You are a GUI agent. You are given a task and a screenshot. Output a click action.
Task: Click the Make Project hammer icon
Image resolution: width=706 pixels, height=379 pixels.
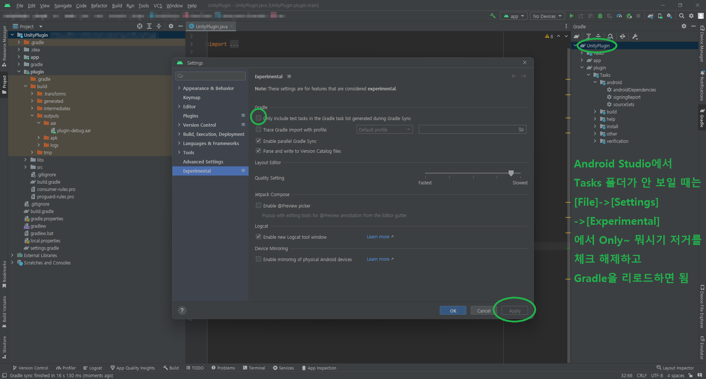(x=493, y=16)
